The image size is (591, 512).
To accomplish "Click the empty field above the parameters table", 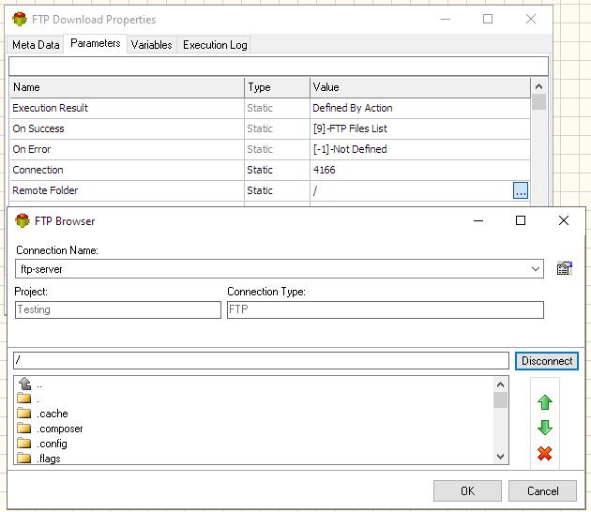I will (279, 67).
